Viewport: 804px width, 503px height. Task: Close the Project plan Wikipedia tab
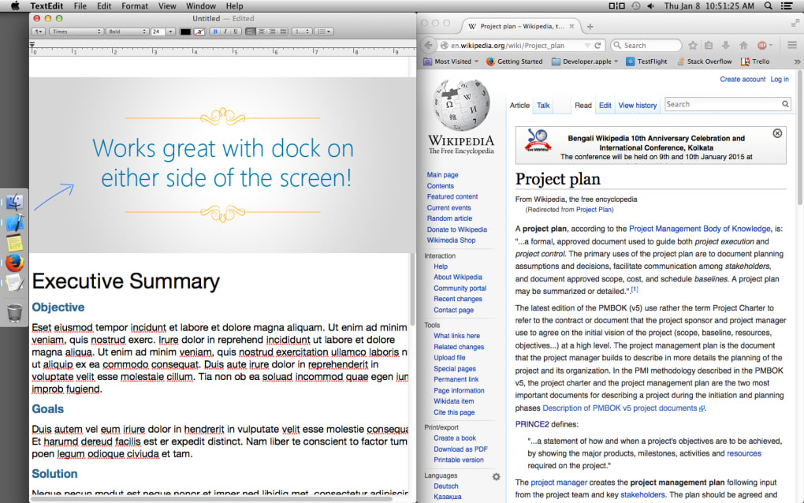571,26
